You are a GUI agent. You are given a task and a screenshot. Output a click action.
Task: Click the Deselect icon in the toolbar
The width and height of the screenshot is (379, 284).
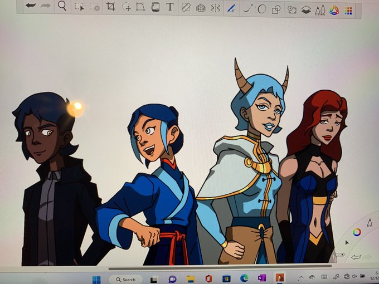click(x=95, y=7)
